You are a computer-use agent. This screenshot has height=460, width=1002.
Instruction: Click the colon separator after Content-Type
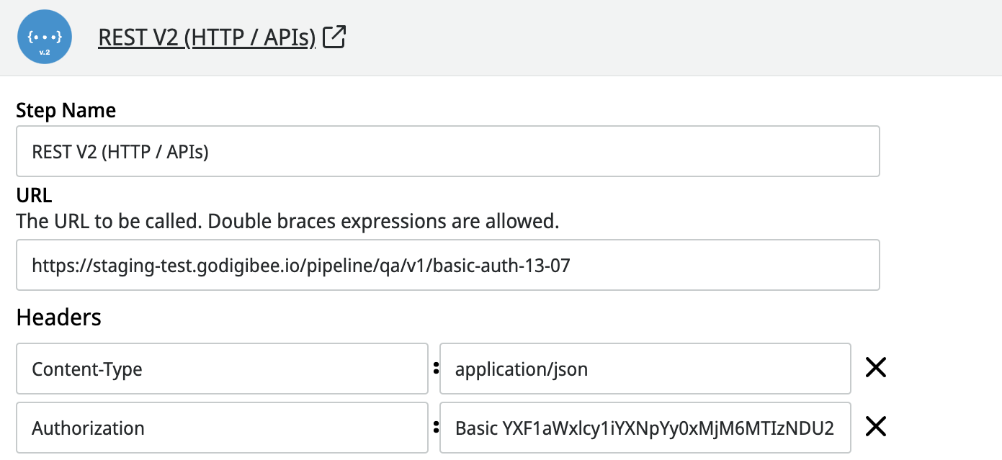435,369
